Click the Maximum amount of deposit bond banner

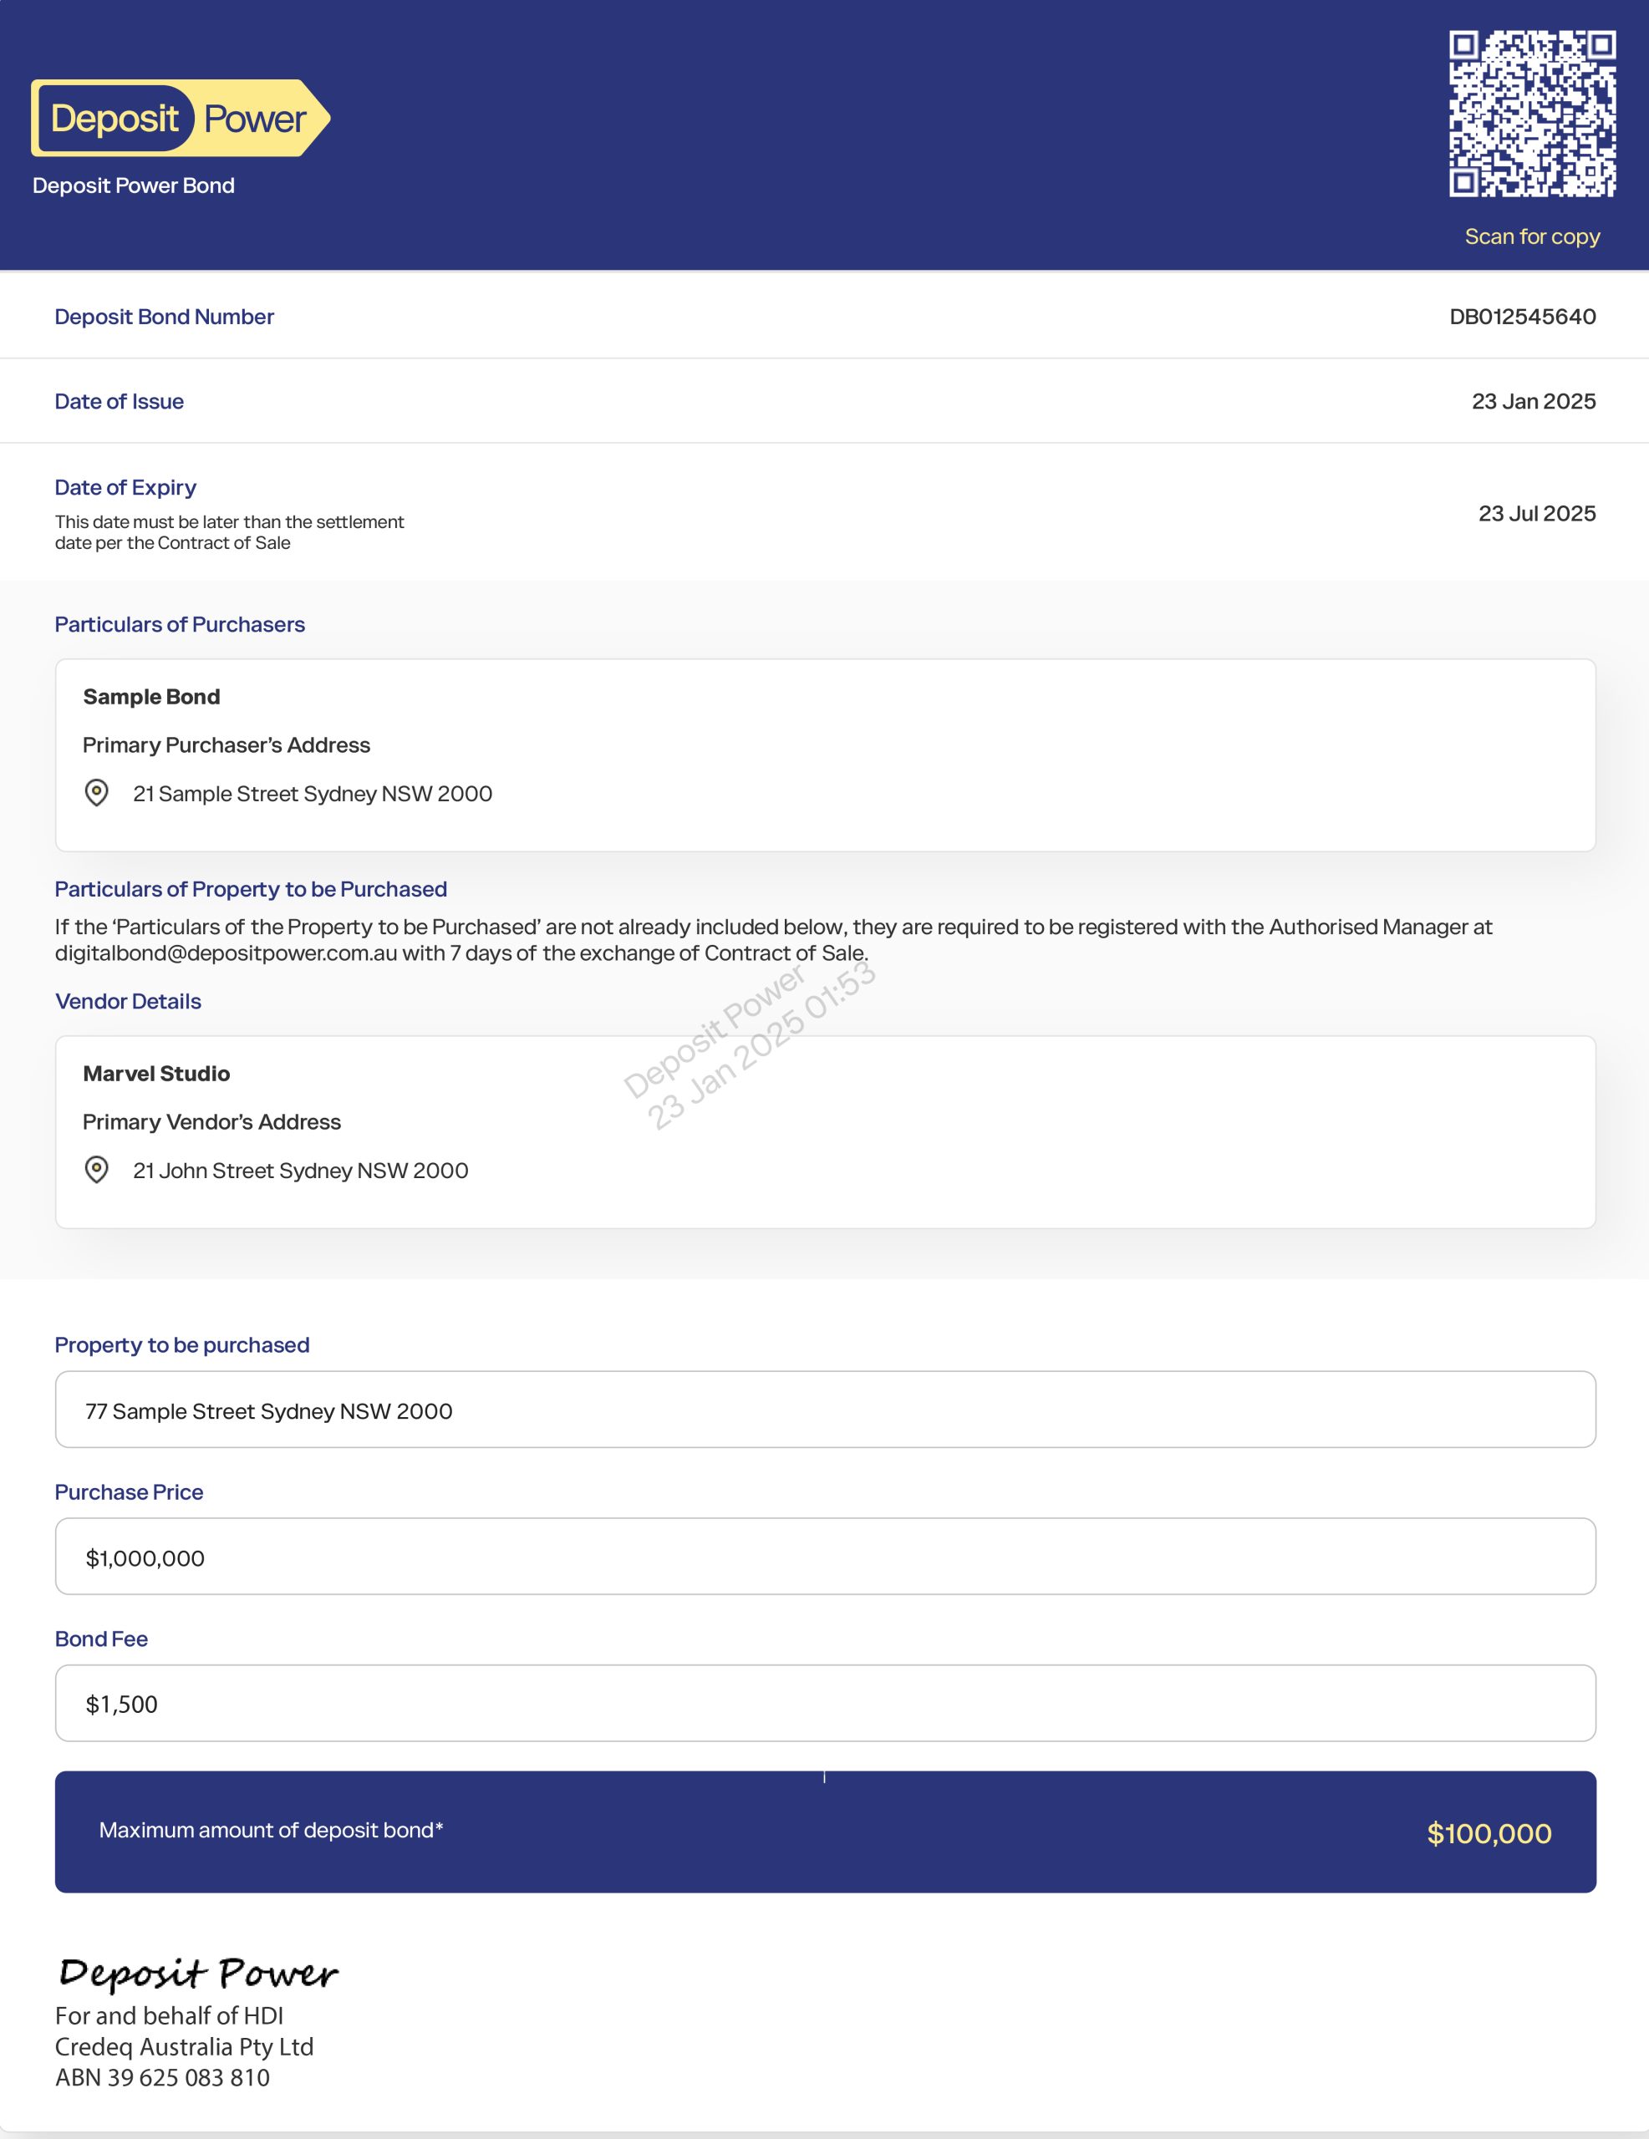coord(824,1832)
